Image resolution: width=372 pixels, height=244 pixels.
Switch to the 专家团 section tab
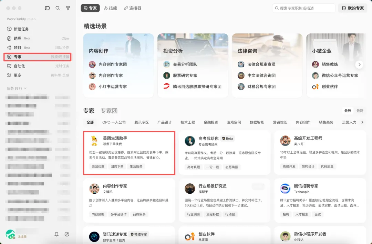tap(109, 111)
